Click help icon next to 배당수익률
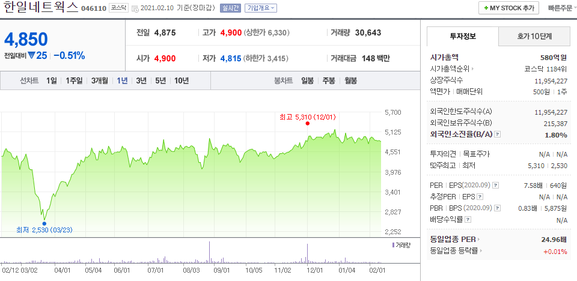Viewport: 577px width, 281px height. click(468, 220)
